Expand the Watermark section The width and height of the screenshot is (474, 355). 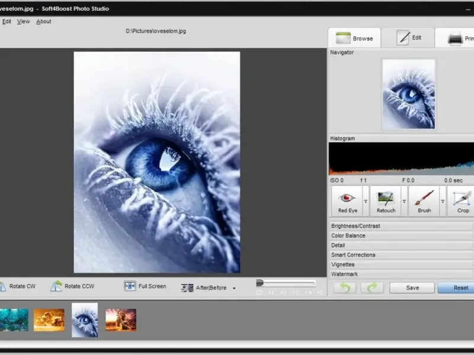[401, 274]
